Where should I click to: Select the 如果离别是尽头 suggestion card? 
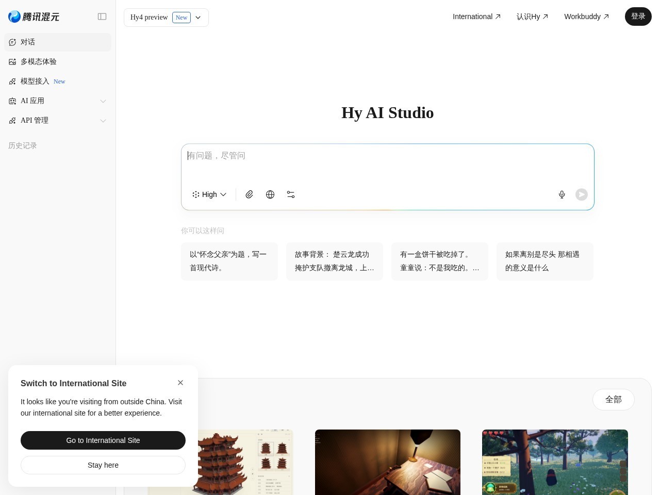(545, 261)
